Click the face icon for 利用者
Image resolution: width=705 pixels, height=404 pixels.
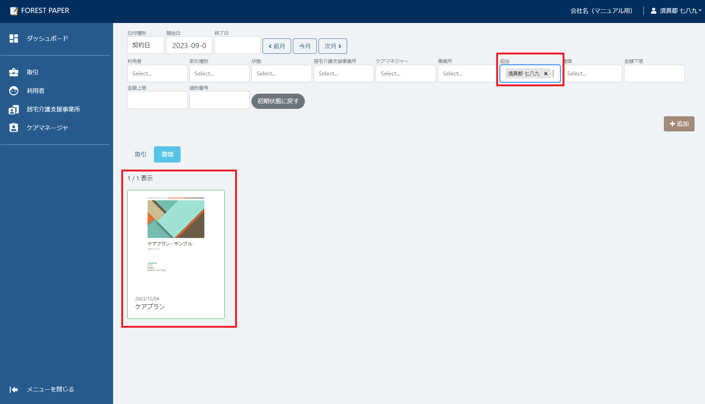(x=14, y=91)
